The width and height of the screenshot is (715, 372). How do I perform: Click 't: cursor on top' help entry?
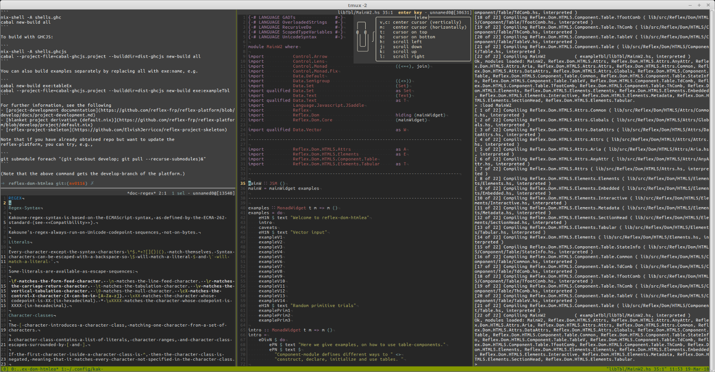pos(403,32)
